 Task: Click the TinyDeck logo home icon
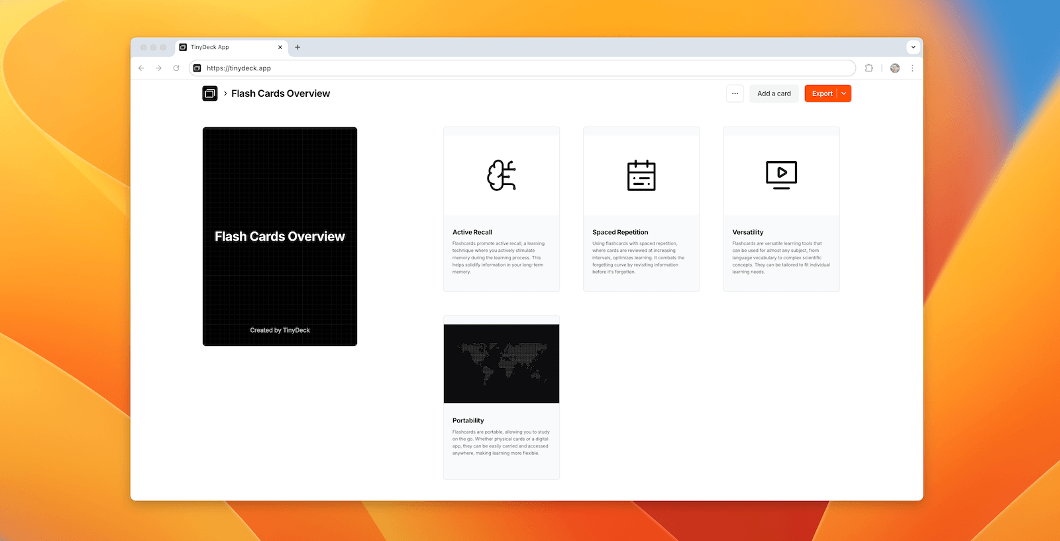pyautogui.click(x=210, y=93)
